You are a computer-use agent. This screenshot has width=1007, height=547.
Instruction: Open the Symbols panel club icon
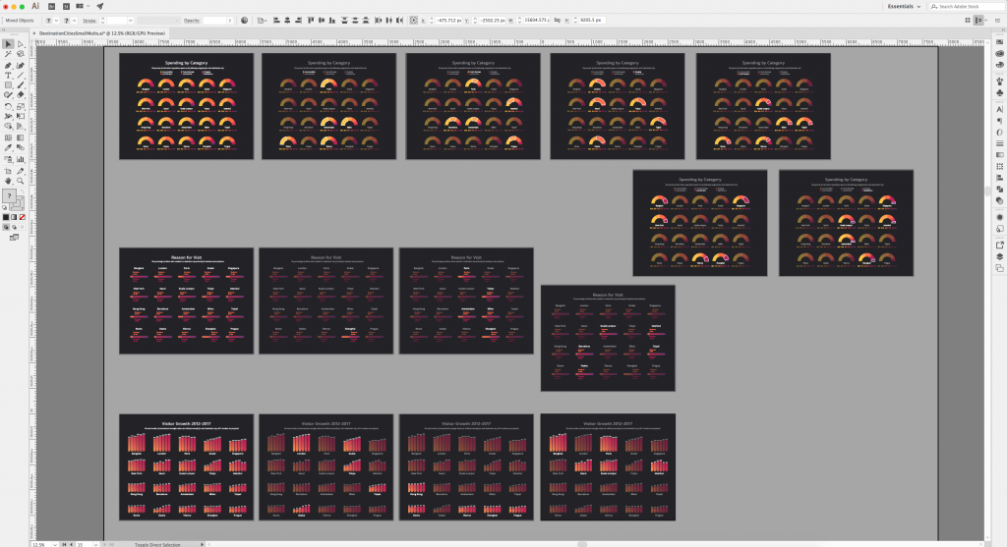(x=1000, y=93)
